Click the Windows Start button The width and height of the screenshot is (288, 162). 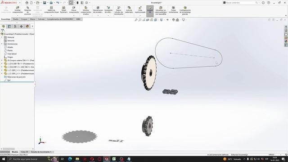pyautogui.click(x=4, y=159)
